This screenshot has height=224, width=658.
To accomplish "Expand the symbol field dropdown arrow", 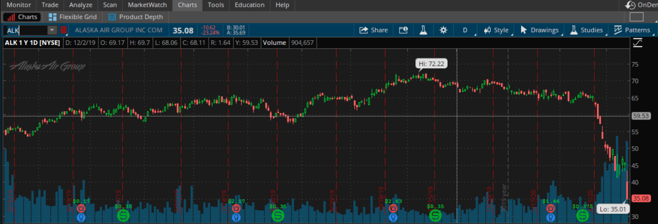I will (x=52, y=30).
